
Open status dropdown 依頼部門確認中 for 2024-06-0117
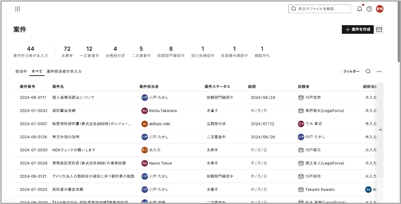click(x=220, y=98)
